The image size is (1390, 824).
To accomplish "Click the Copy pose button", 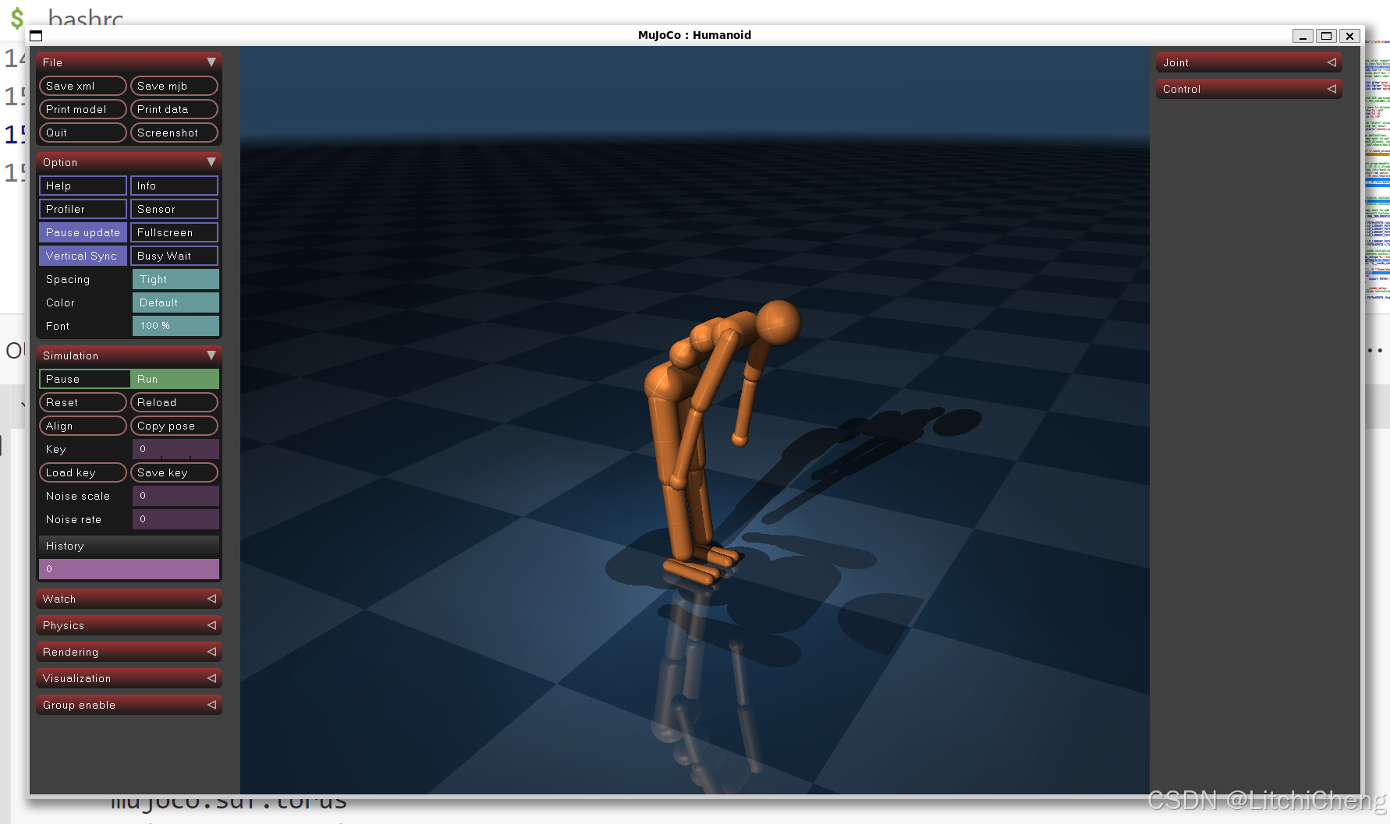I will (174, 426).
